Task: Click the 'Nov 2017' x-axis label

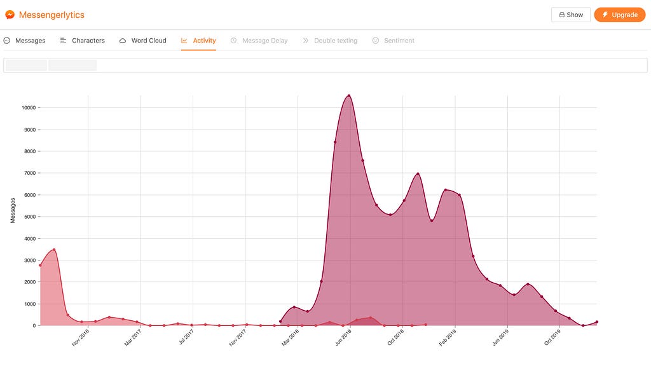Action: click(x=238, y=338)
